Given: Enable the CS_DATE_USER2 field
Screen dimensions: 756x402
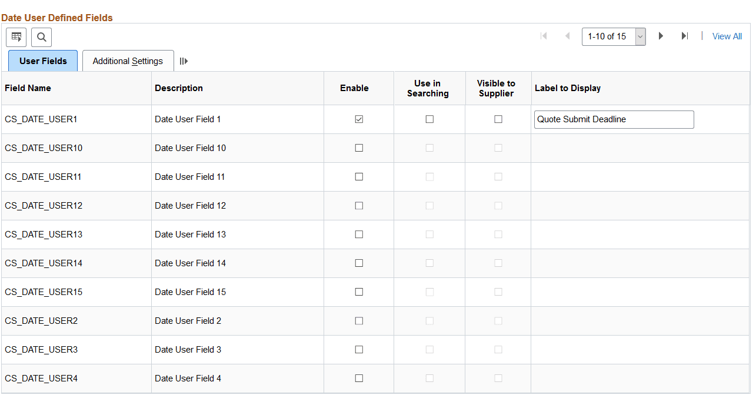Looking at the screenshot, I should tap(359, 320).
